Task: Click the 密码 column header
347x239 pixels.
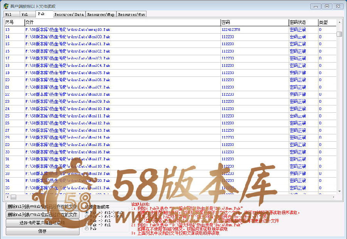Action: point(254,22)
